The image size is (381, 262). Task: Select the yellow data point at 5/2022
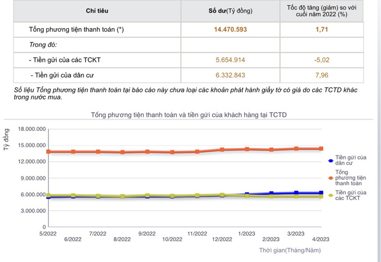click(49, 195)
